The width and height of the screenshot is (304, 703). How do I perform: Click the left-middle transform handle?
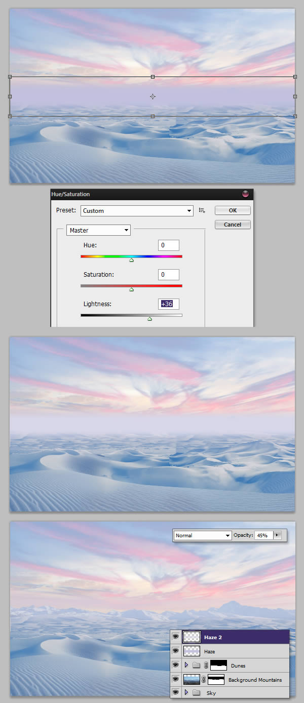[10, 96]
